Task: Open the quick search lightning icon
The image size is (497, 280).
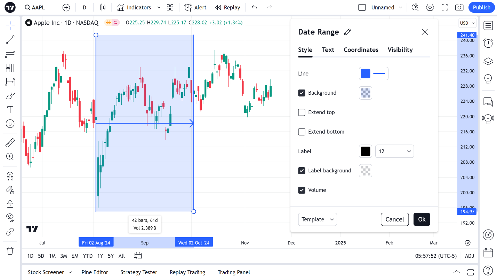Action: [x=415, y=7]
